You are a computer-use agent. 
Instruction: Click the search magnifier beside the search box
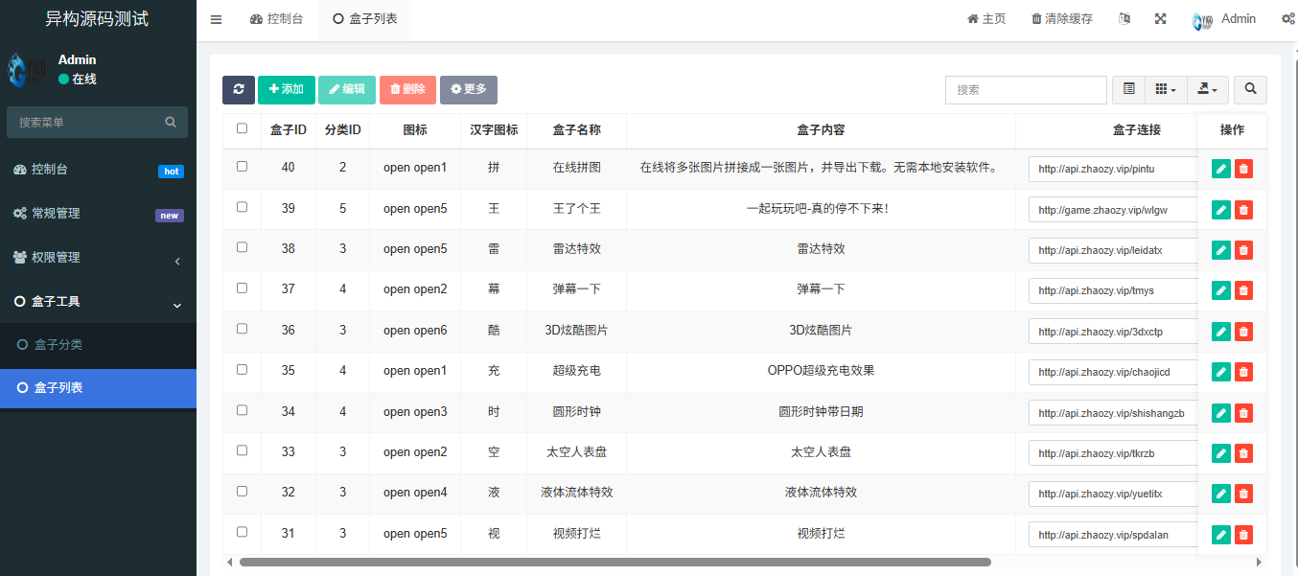coord(1250,88)
